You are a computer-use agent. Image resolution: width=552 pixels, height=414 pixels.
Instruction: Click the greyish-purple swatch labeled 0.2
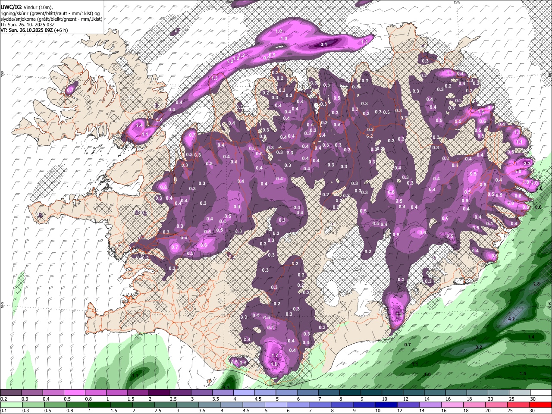tap(11, 393)
